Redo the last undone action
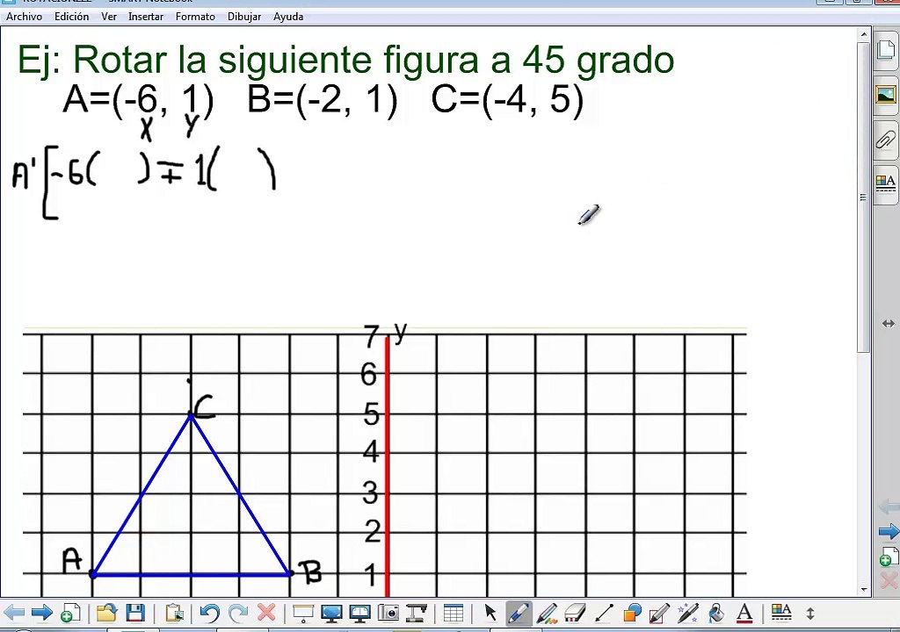 coord(237,613)
